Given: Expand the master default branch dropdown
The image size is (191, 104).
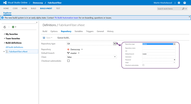Looking at the screenshot, I should pyautogui.click(x=79, y=53).
